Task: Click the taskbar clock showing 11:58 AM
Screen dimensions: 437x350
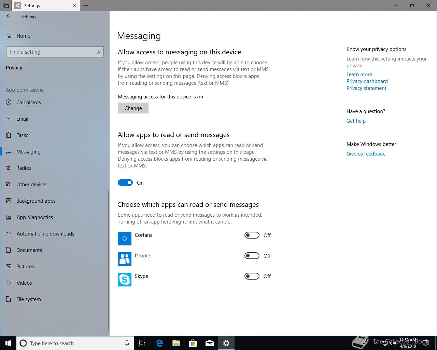Action: coord(408,343)
